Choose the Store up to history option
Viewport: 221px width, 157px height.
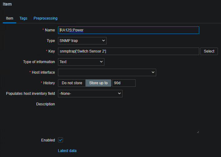tap(98, 83)
